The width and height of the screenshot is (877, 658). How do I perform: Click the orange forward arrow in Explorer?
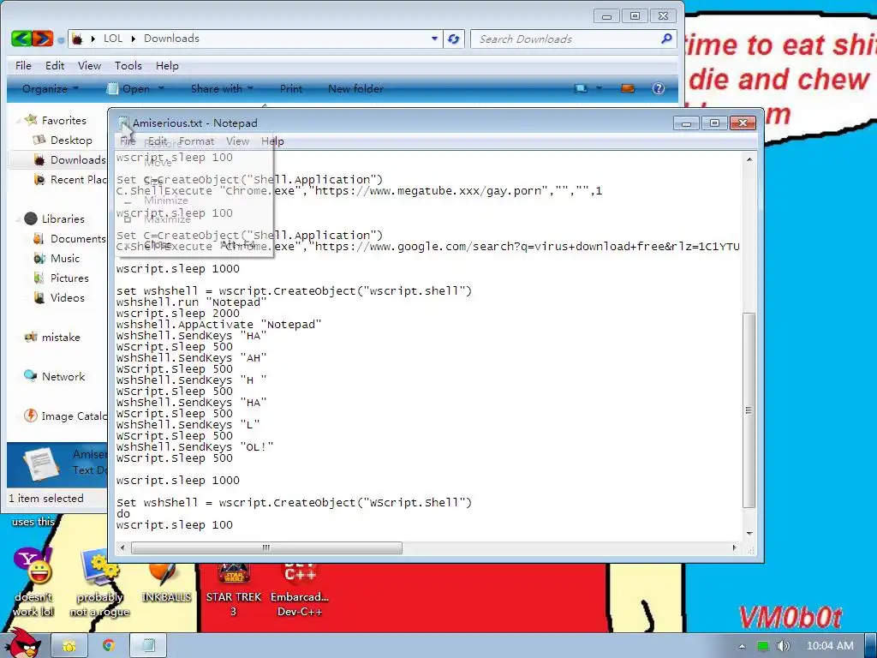(x=43, y=39)
